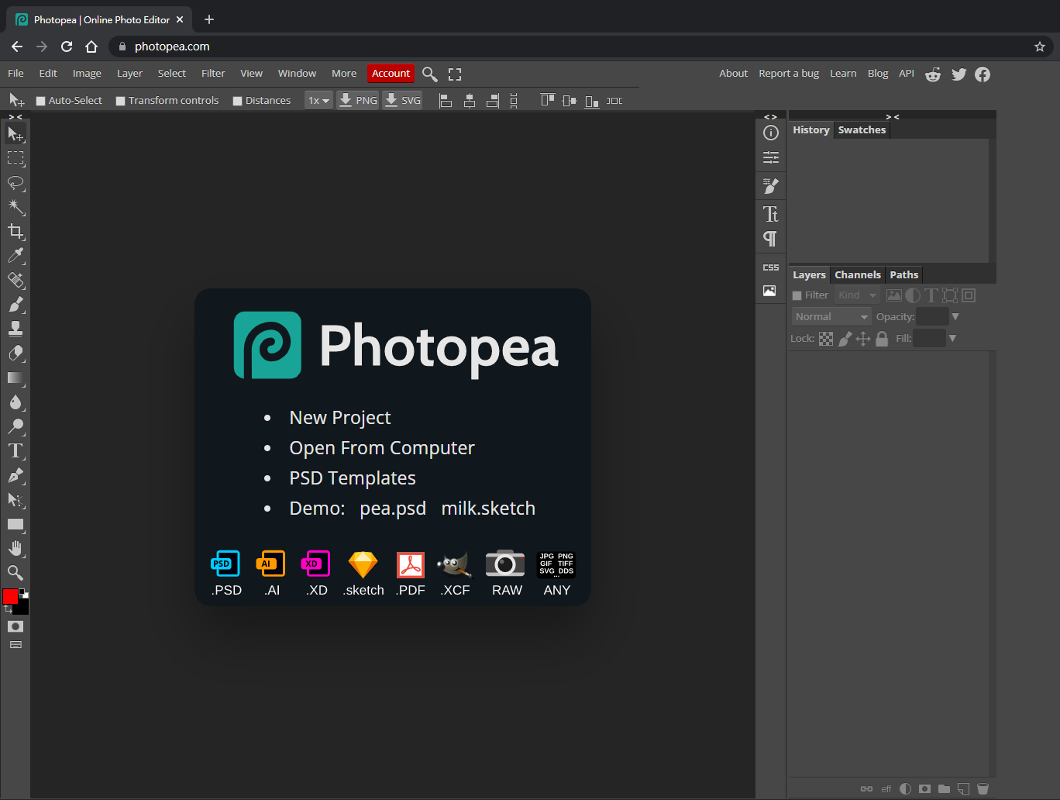Open the Brush settings panel icon
1060x800 pixels.
click(x=770, y=186)
